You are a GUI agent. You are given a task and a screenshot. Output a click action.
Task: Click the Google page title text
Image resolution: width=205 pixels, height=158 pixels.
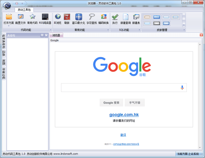tap(55, 40)
